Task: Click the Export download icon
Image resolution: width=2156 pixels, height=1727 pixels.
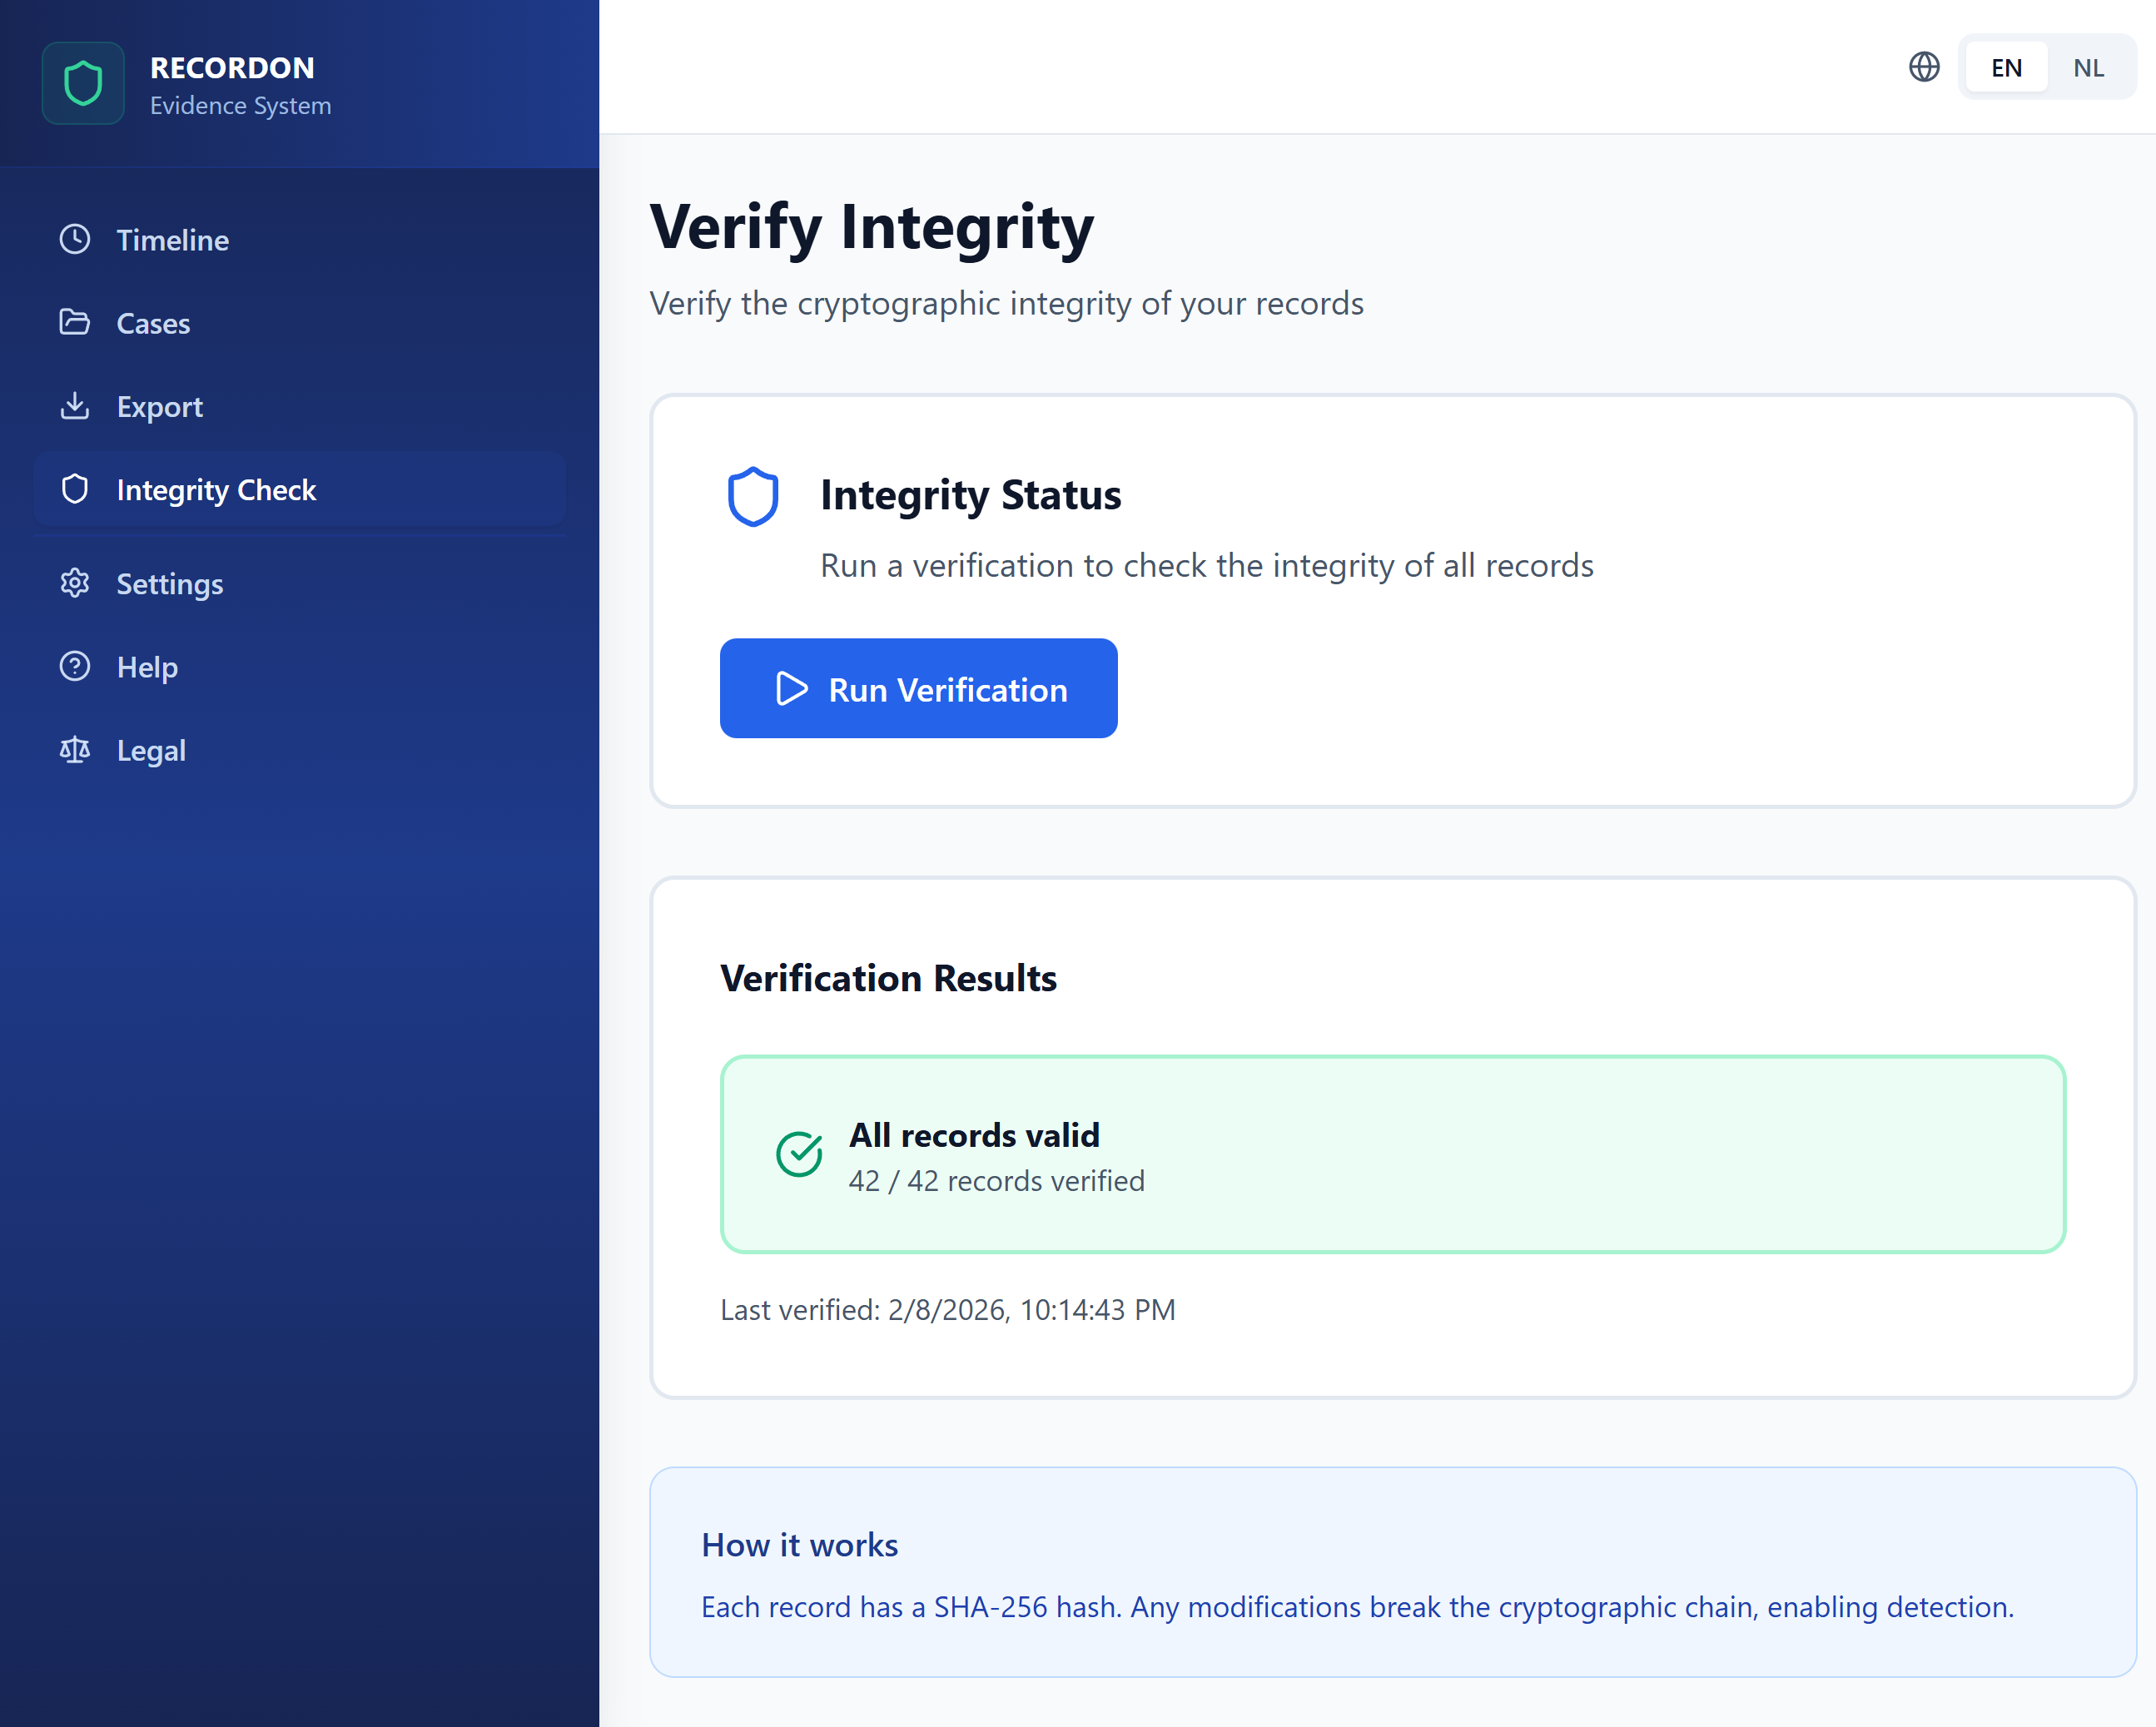Action: tap(75, 406)
